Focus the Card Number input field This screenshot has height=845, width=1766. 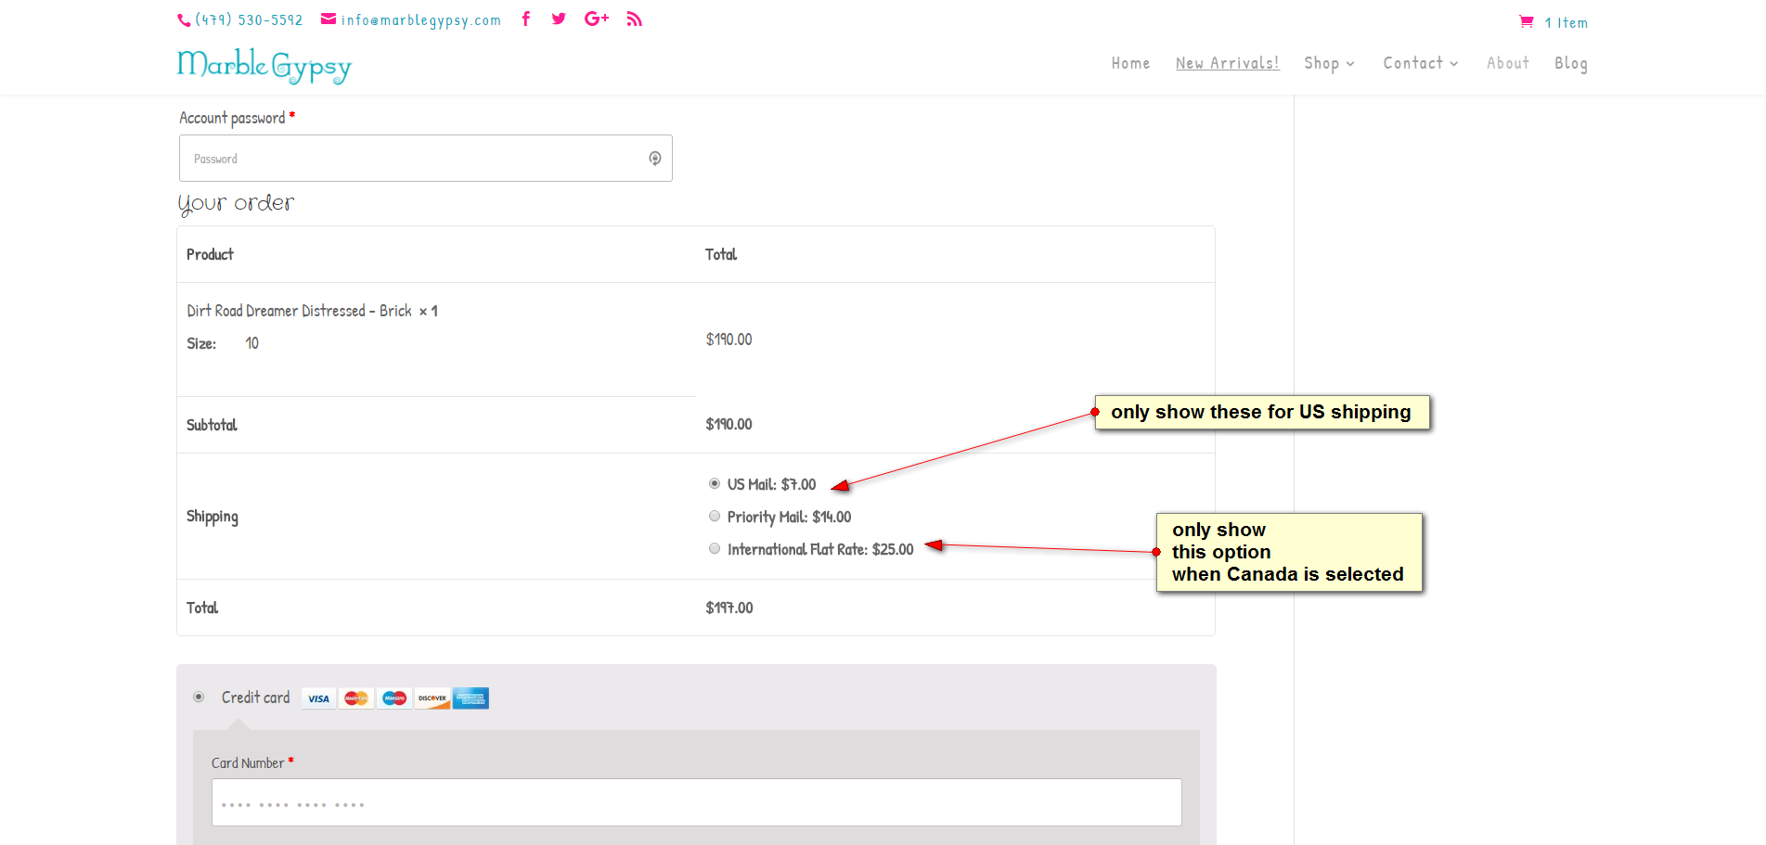click(696, 802)
